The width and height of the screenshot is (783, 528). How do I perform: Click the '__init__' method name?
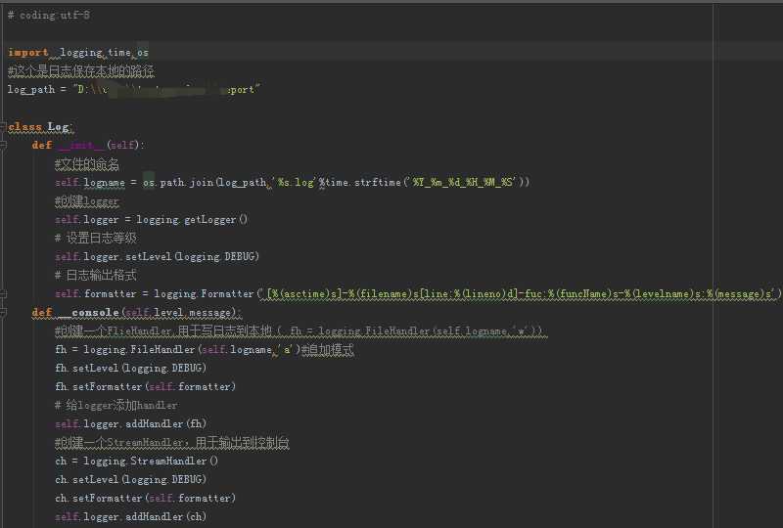[81, 146]
